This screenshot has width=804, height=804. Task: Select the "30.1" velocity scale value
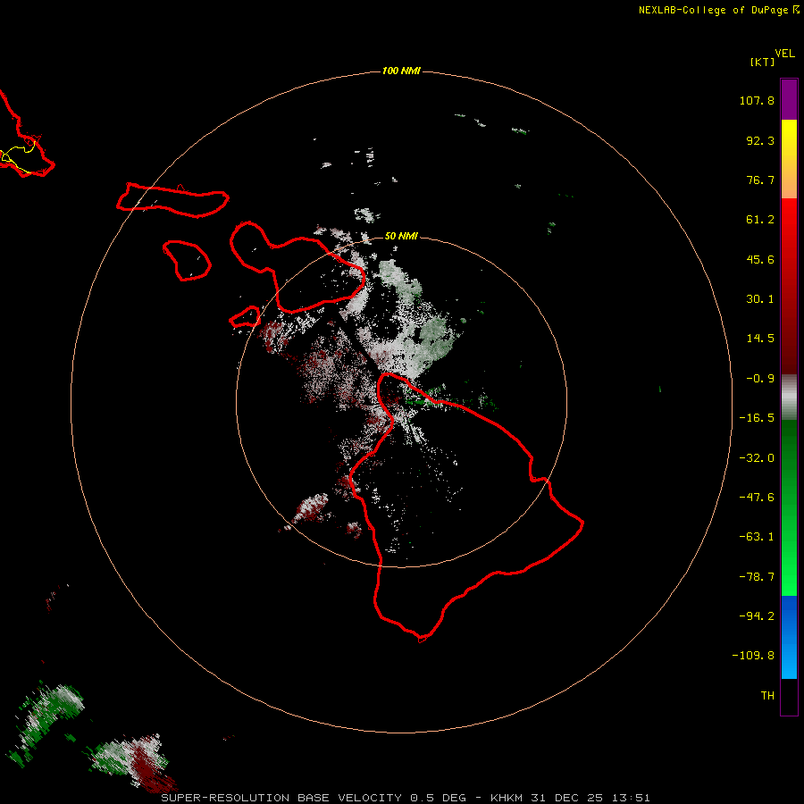pyautogui.click(x=760, y=299)
